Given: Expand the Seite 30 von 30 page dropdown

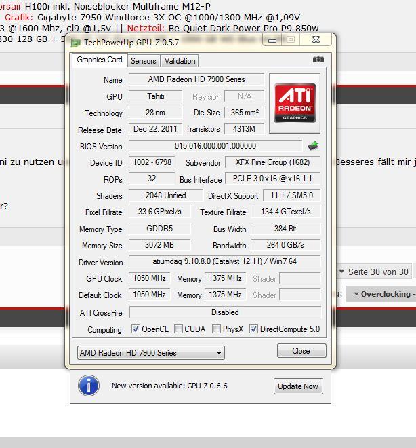Looking at the screenshot, I should (375, 272).
